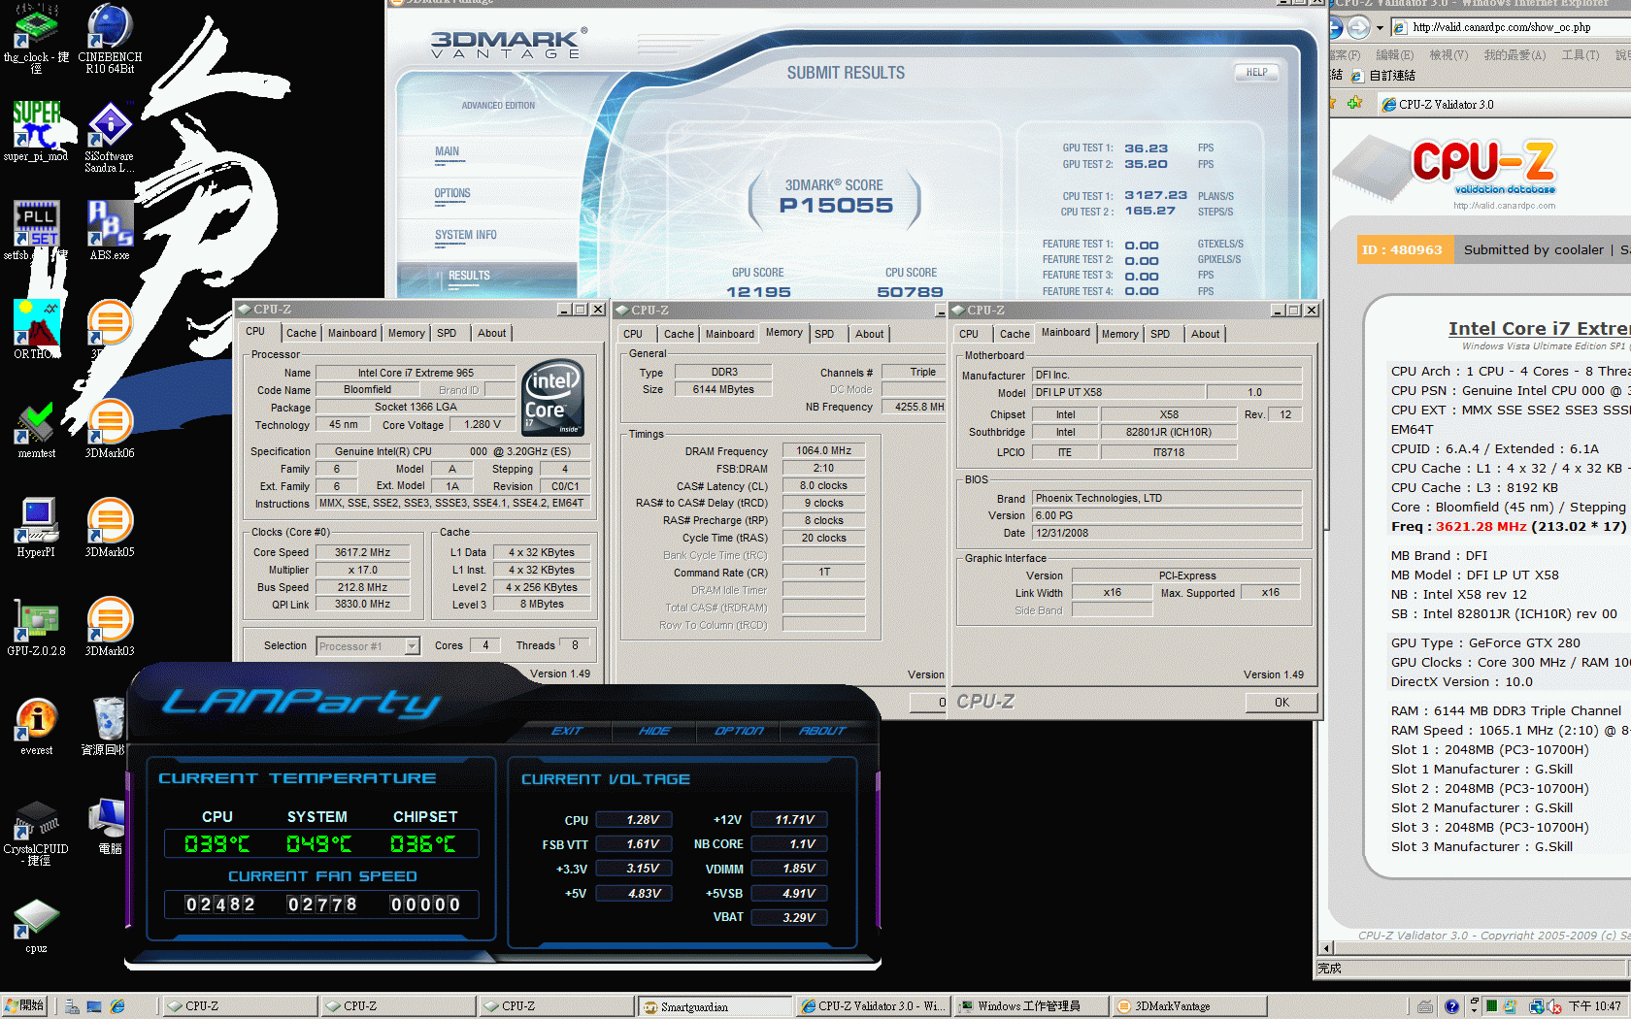The height and width of the screenshot is (1019, 1631).
Task: Open the CINEBENCH R10 64Bit desktop icon
Action: coord(110,30)
